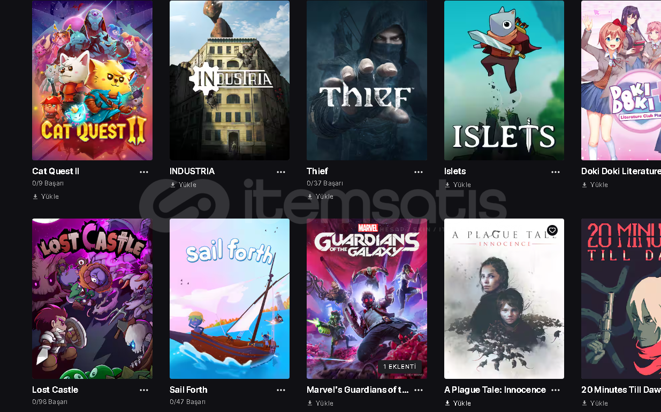Image resolution: width=661 pixels, height=412 pixels.
Task: Install Thief using the Yükle button
Action: 320,197
